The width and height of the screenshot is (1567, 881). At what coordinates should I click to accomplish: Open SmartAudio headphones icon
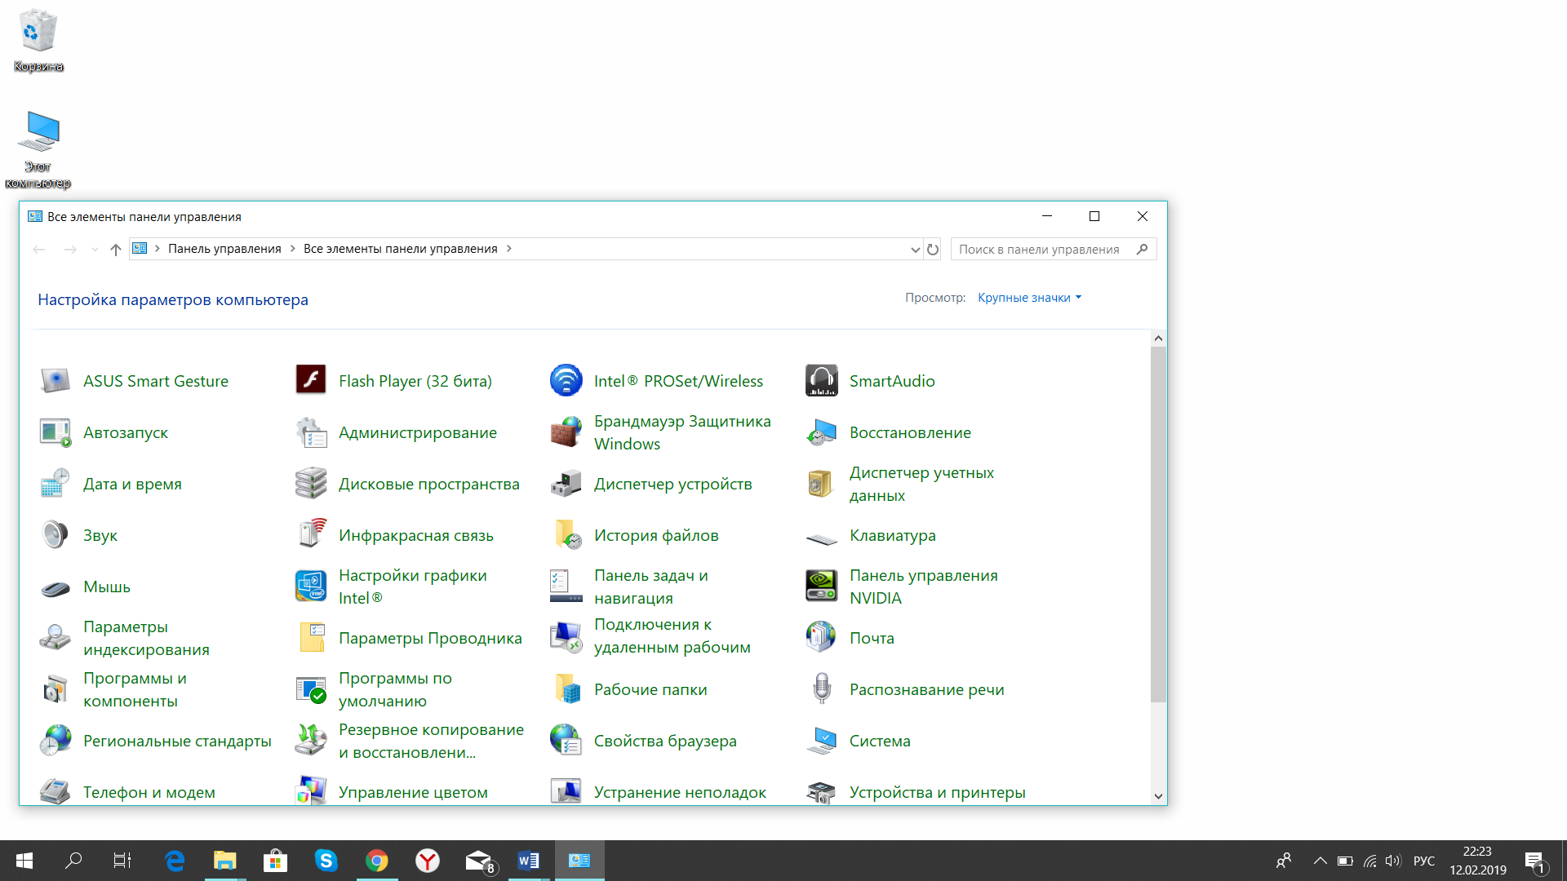[821, 381]
